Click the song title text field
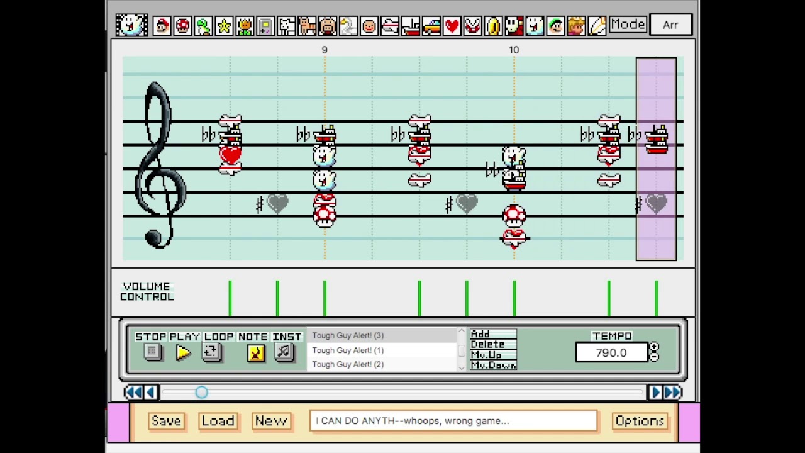Viewport: 805px width, 453px height. 453,421
